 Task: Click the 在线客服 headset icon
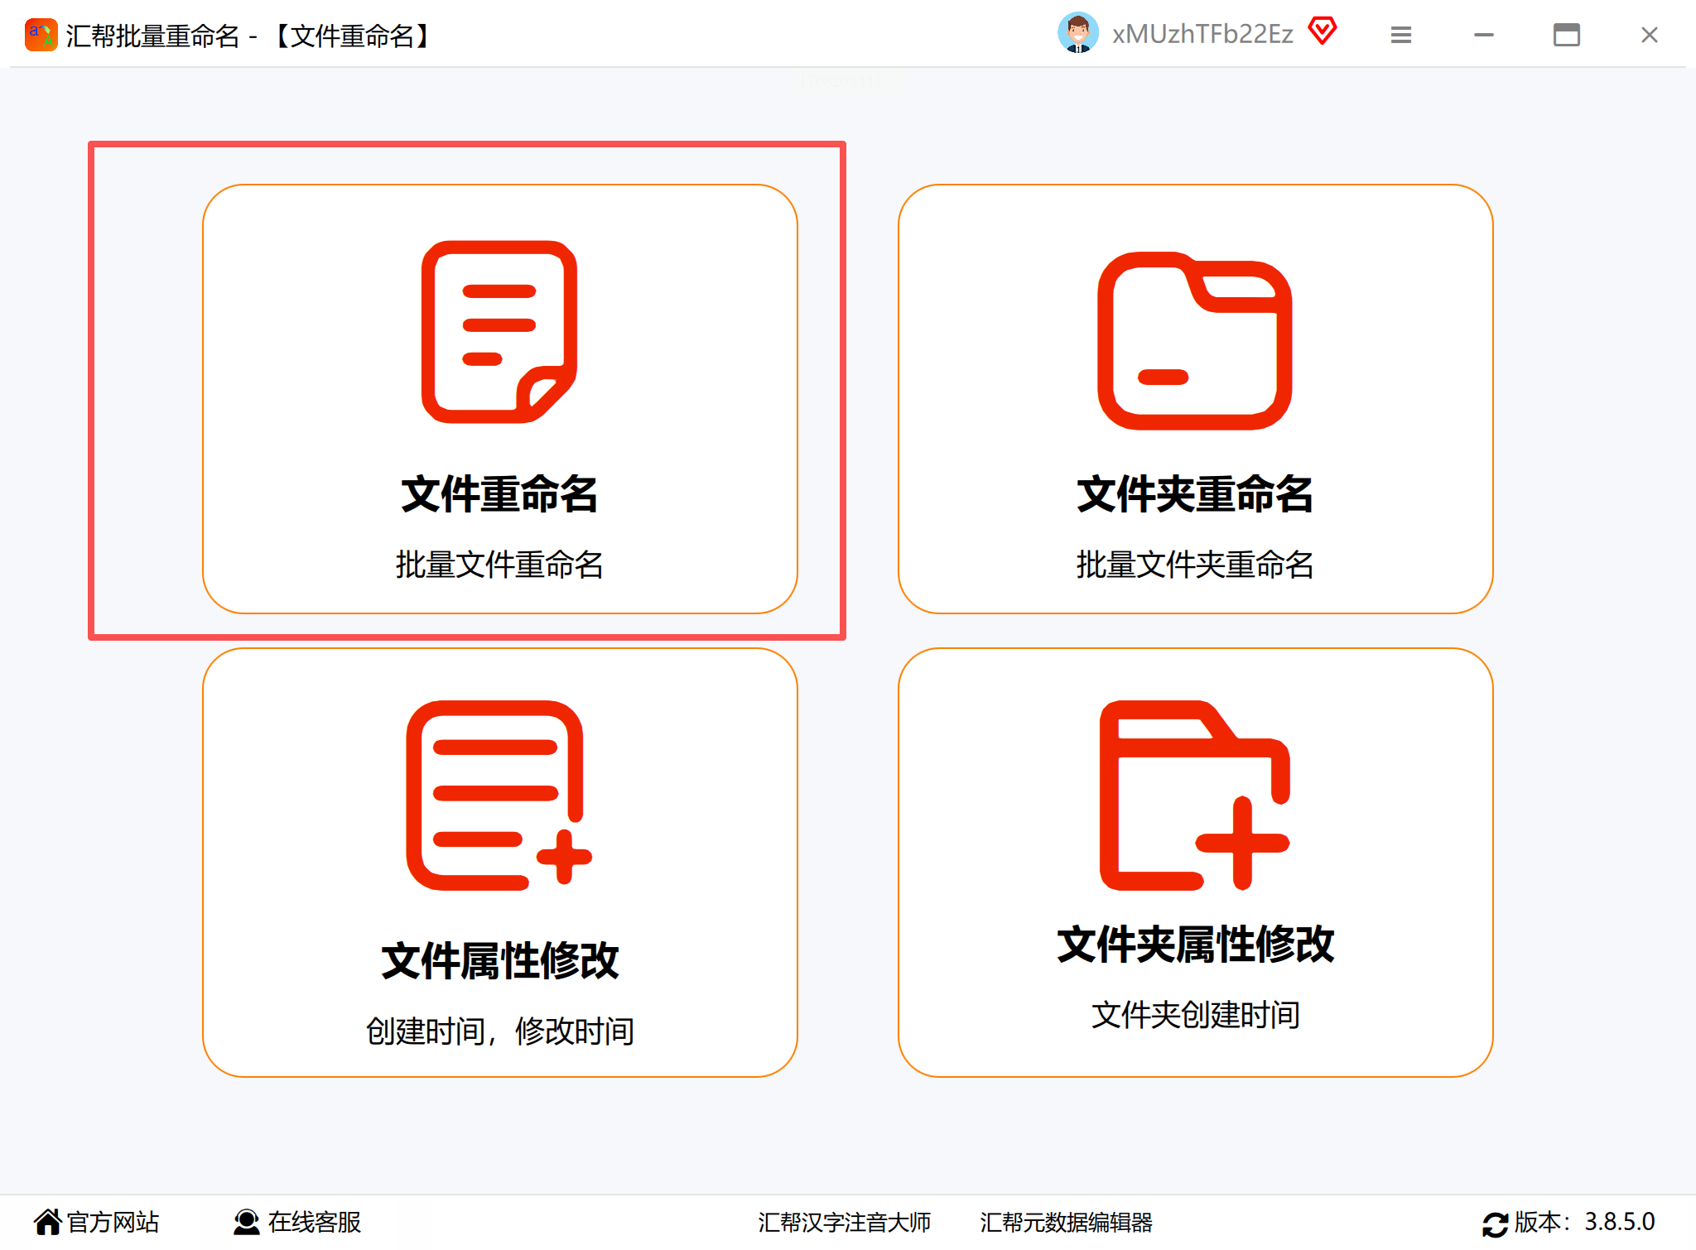(x=246, y=1222)
